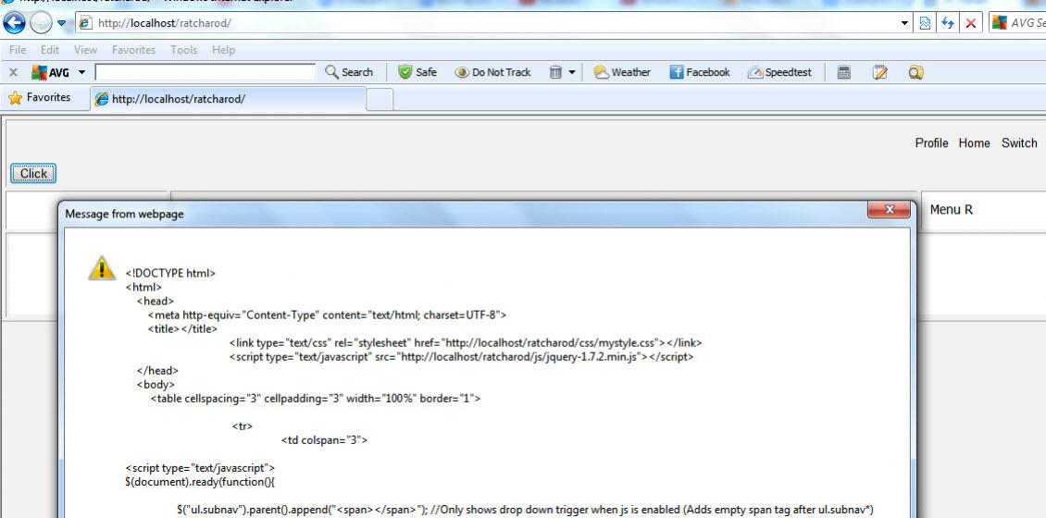Screen dimensions: 1046x518
Task: Open the Do Not Track button
Action: pyautogui.click(x=493, y=72)
